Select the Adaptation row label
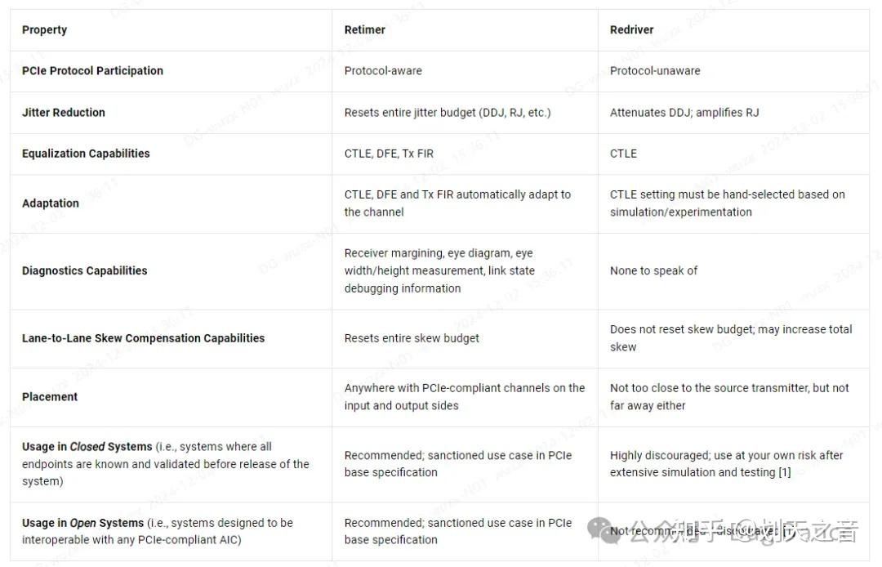 (x=51, y=203)
